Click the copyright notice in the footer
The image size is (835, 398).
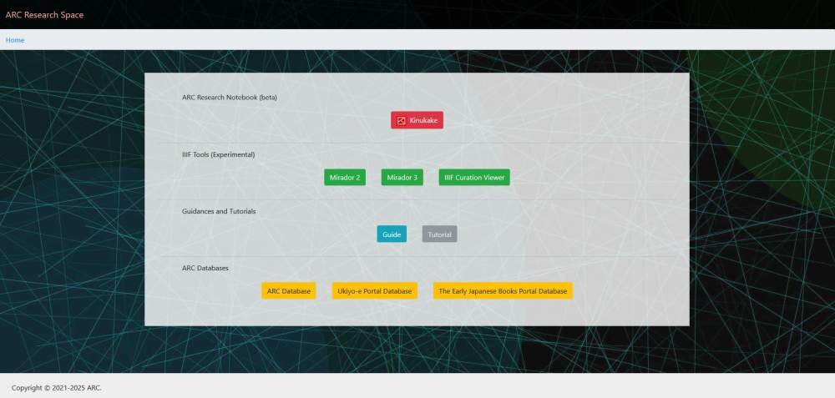(57, 388)
